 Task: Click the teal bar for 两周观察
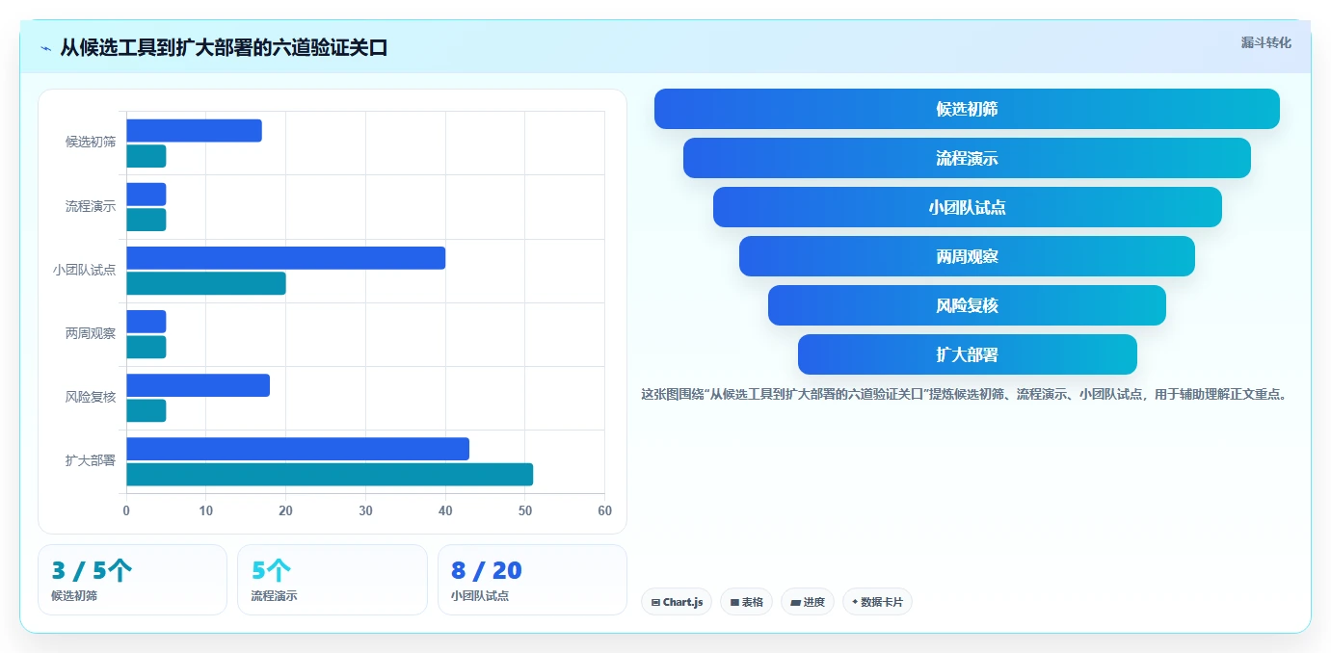pos(146,347)
